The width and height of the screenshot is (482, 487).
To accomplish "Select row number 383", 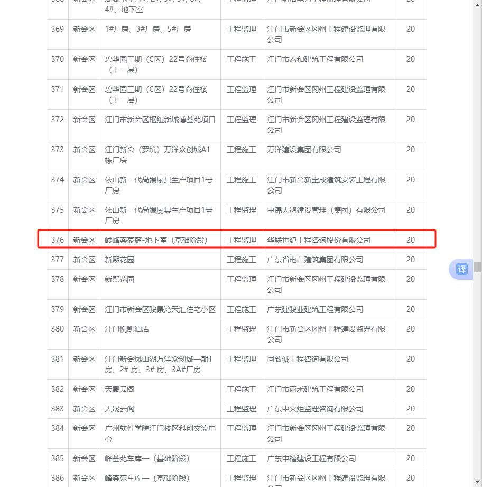I will 58,408.
